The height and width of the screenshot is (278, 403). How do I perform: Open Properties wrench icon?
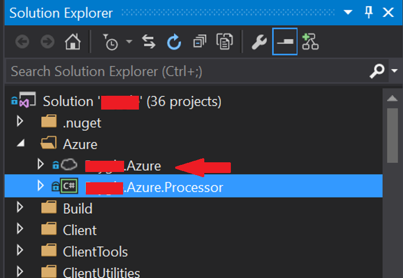pyautogui.click(x=259, y=42)
